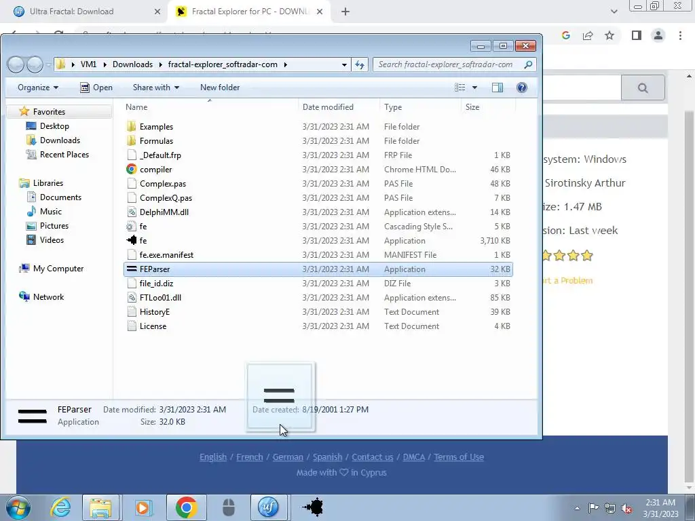Select the Formulas folder icon
The image size is (695, 521).
click(131, 141)
